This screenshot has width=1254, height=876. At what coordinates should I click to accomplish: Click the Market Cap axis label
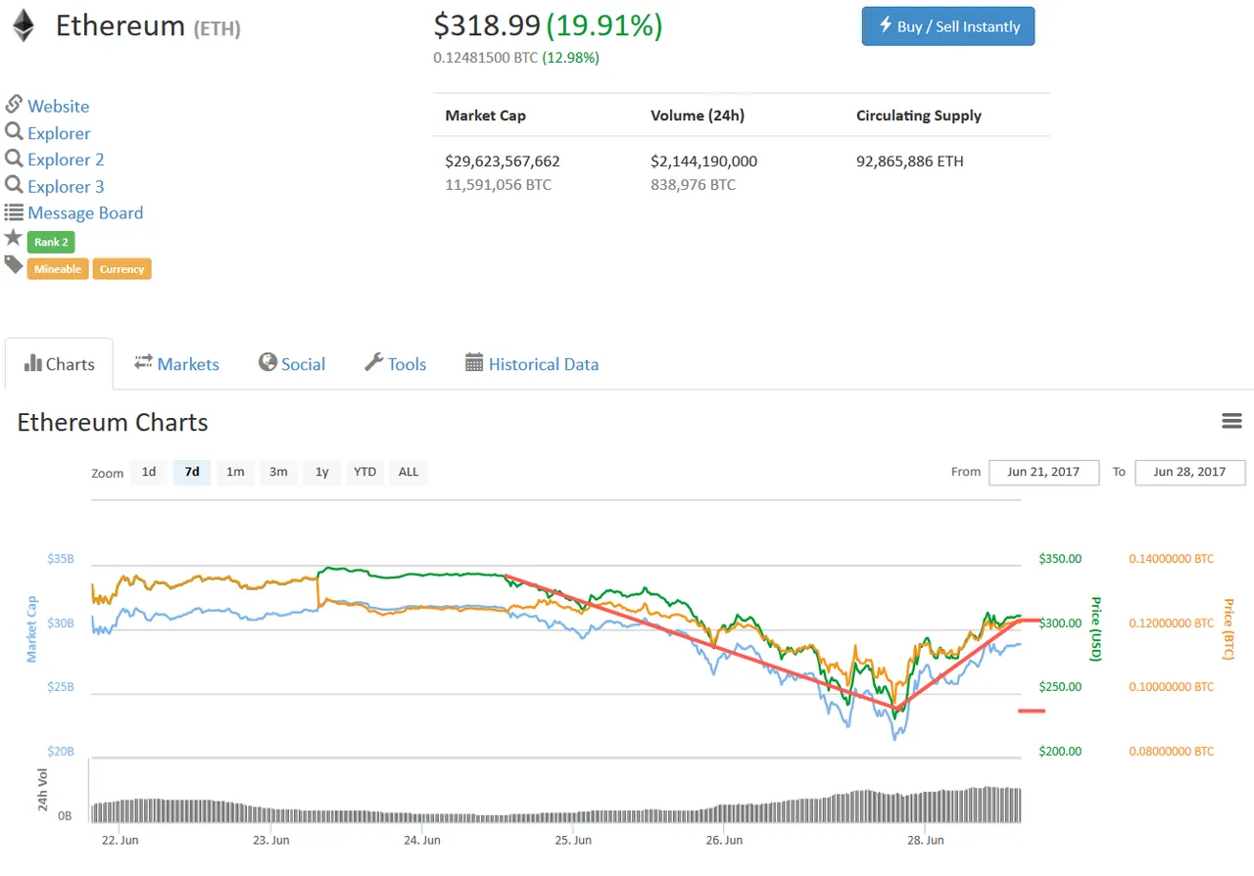tap(32, 628)
